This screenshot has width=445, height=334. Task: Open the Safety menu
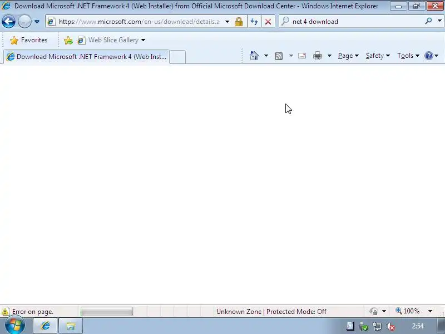pos(378,56)
